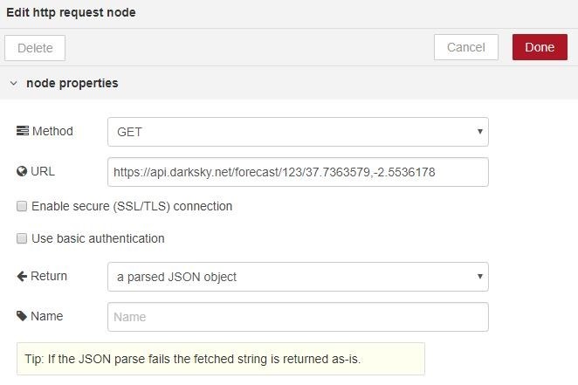Click the left arrow icon beside Return
The image size is (578, 385).
coord(23,276)
